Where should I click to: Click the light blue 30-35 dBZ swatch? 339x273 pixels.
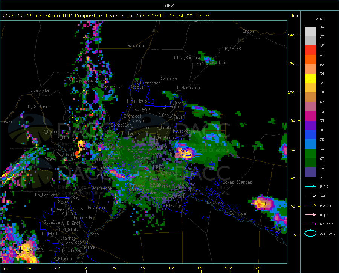(310, 144)
